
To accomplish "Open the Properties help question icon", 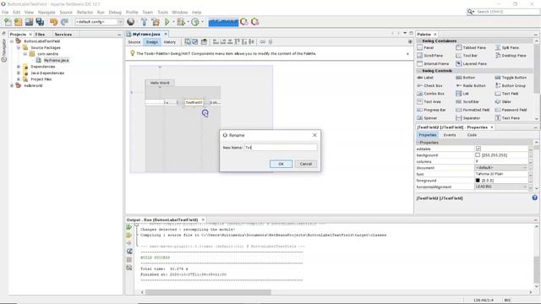I will [x=534, y=198].
